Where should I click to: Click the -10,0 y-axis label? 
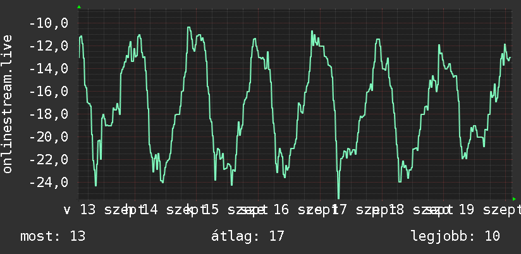49,23
